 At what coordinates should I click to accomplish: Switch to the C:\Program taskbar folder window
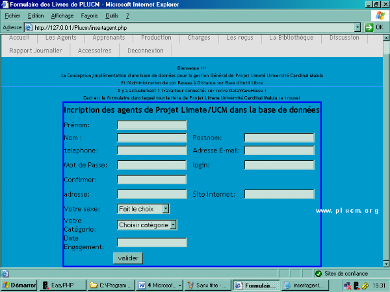pyautogui.click(x=111, y=286)
